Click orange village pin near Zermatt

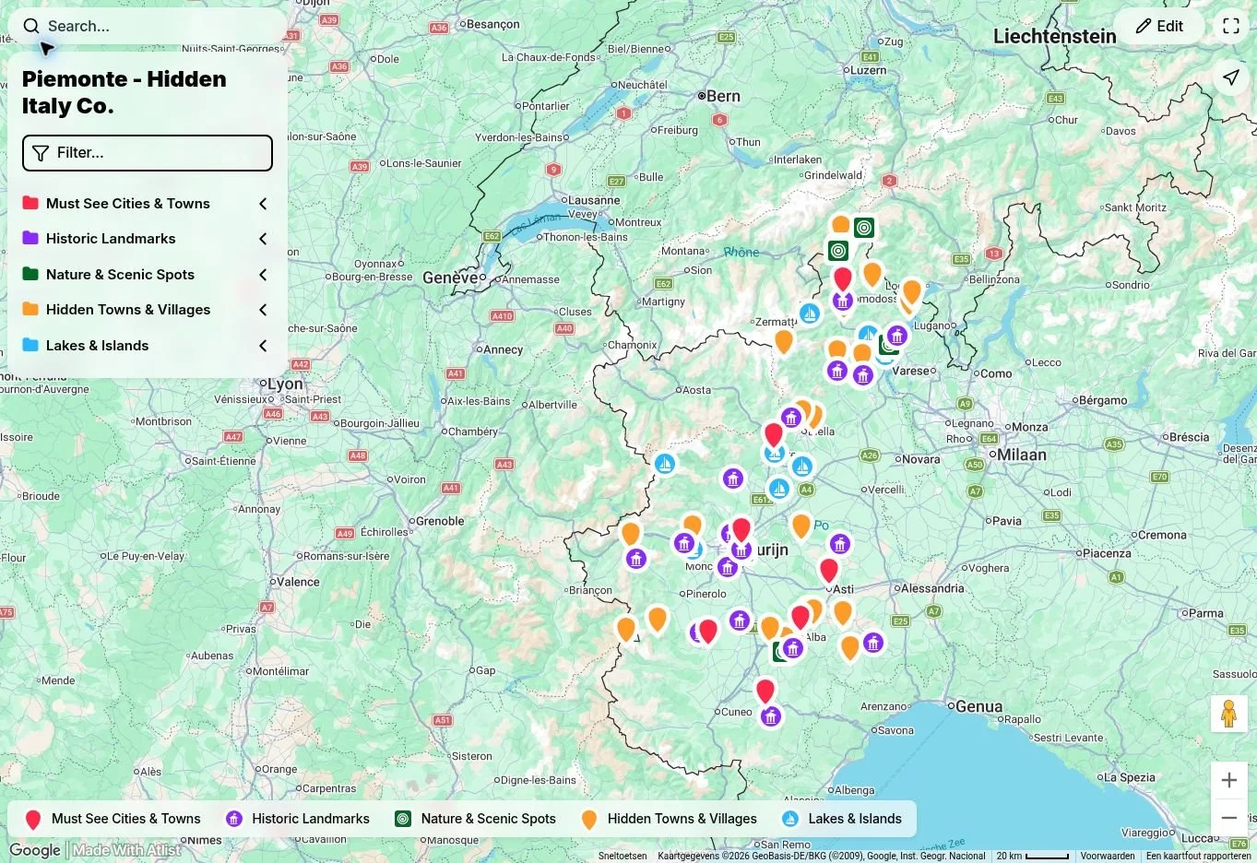pos(784,341)
